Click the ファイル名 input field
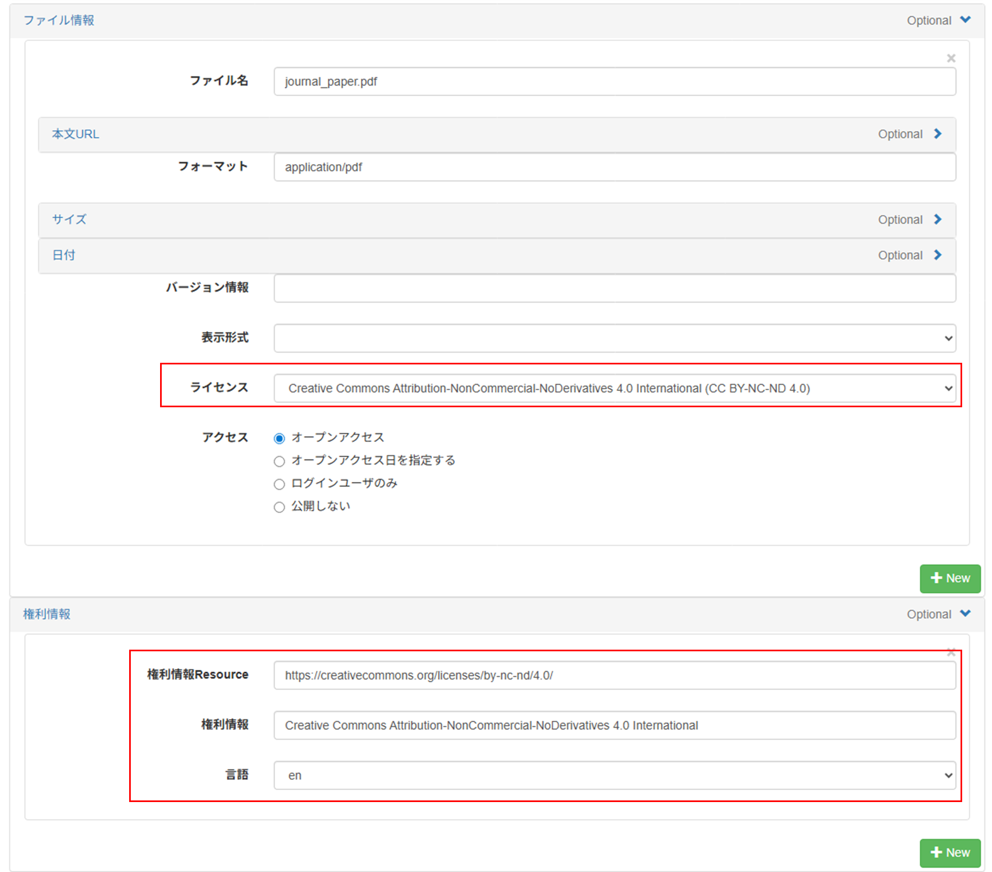This screenshot has width=992, height=872. click(x=614, y=82)
